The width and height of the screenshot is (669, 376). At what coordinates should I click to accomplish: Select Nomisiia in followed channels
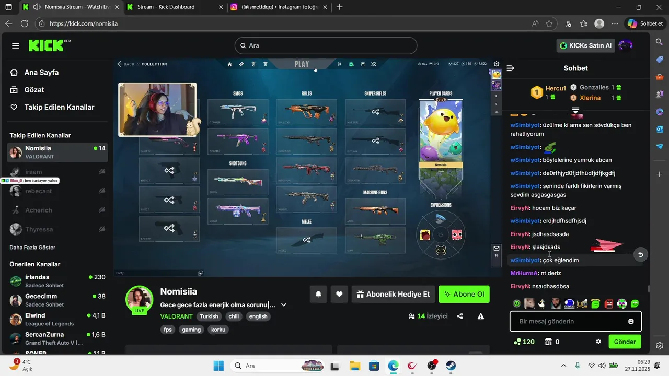click(x=57, y=152)
